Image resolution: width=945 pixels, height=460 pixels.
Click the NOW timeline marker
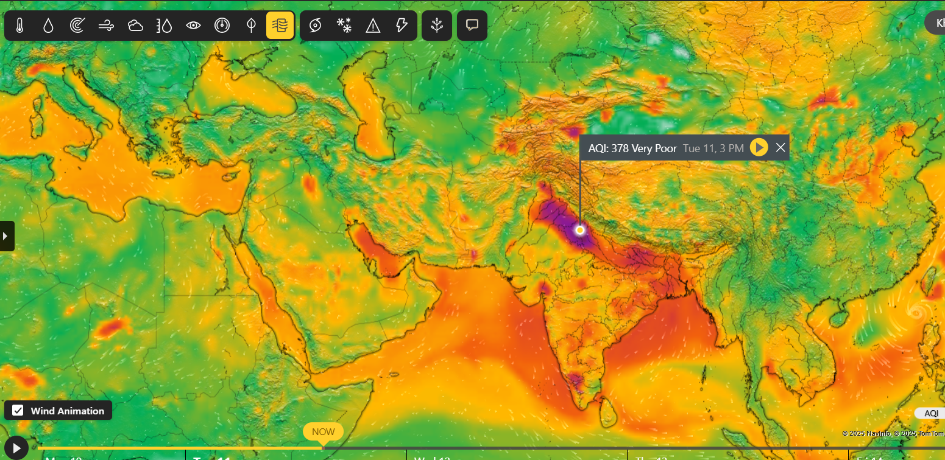pos(323,432)
